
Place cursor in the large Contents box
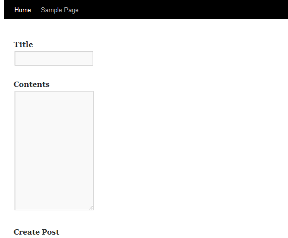(x=54, y=151)
